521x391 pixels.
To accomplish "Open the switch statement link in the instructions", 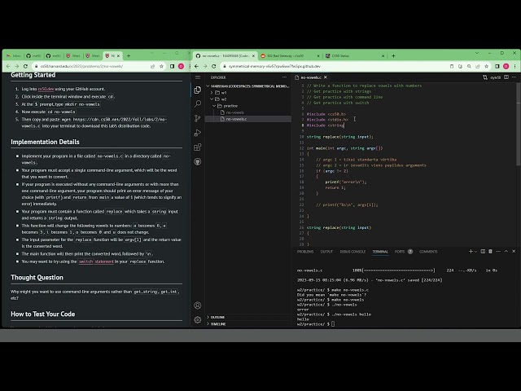I will [x=96, y=261].
